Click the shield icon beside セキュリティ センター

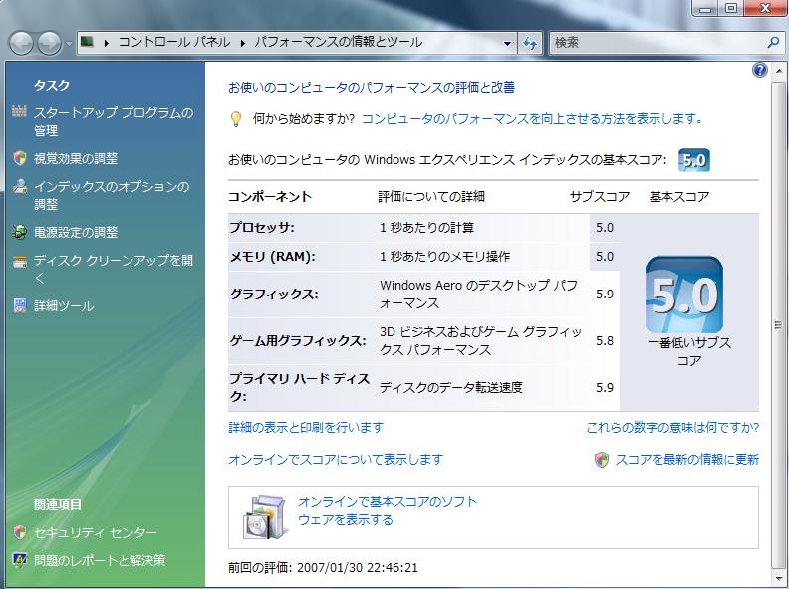(x=19, y=532)
